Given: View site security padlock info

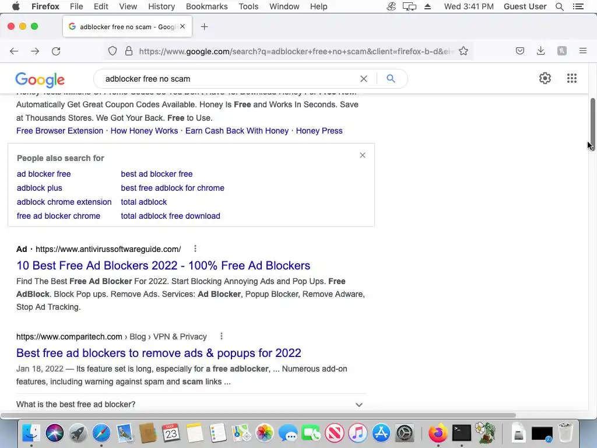Looking at the screenshot, I should click(x=129, y=51).
